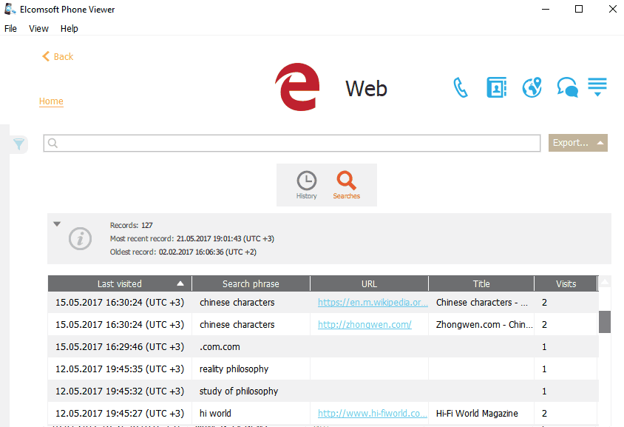
Task: Open the Calls phone icon
Action: pyautogui.click(x=461, y=88)
